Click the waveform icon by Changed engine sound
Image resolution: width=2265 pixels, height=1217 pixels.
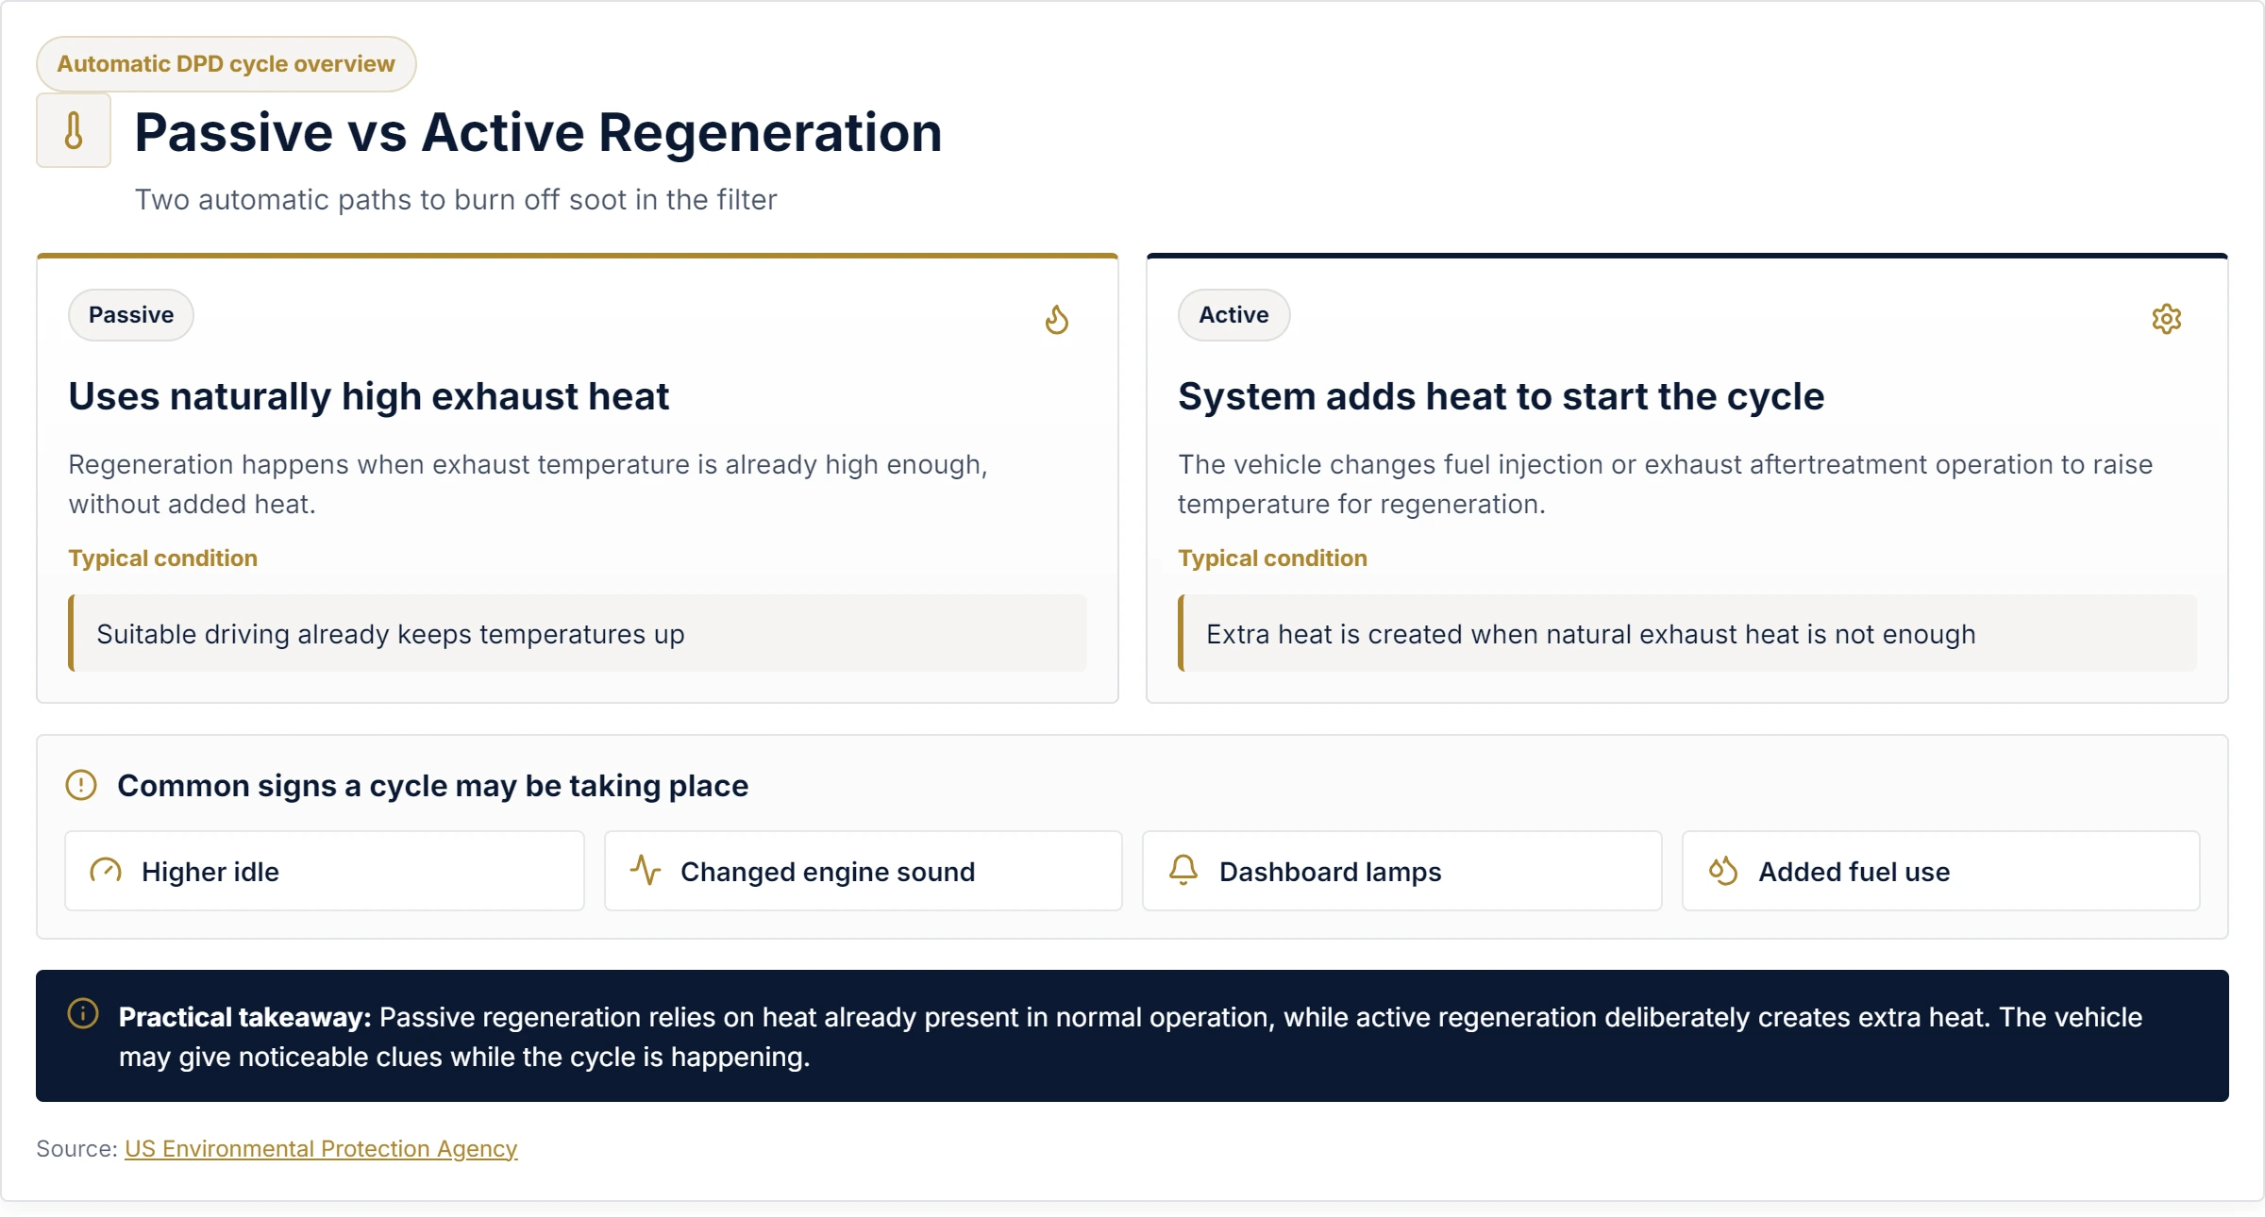(x=646, y=871)
